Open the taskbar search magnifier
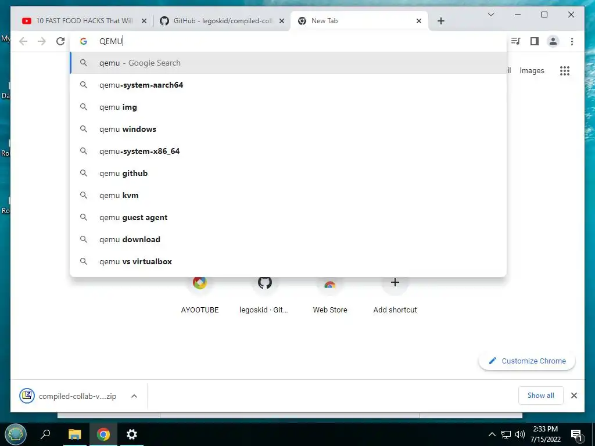Screen dimensions: 595x446 click(45, 434)
